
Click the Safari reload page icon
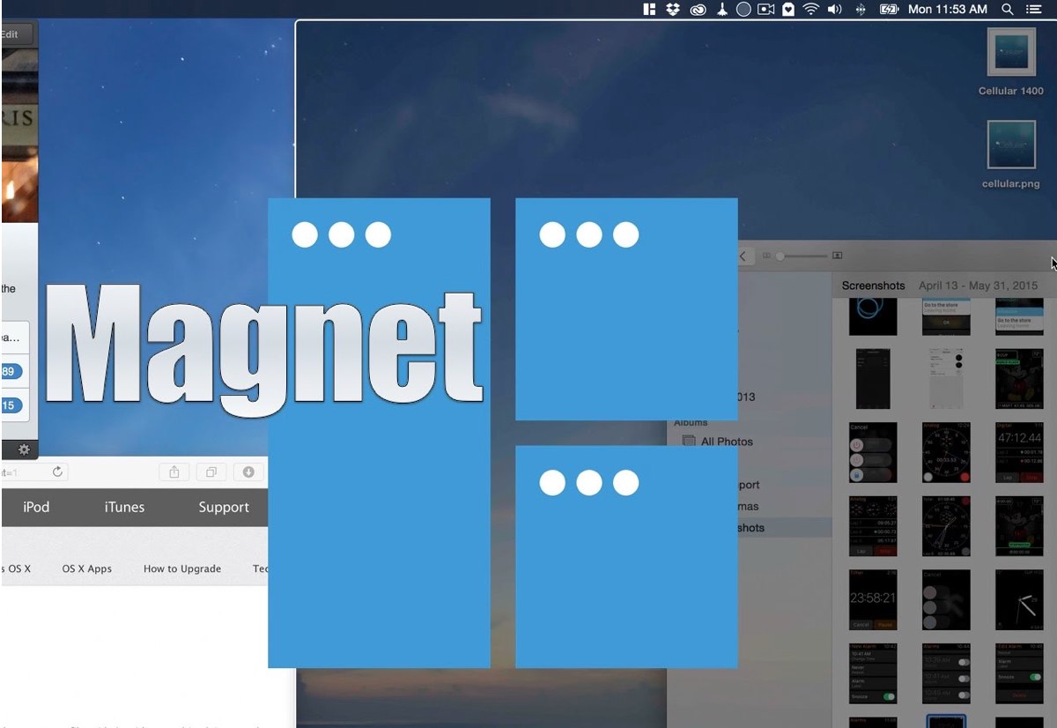click(x=58, y=472)
